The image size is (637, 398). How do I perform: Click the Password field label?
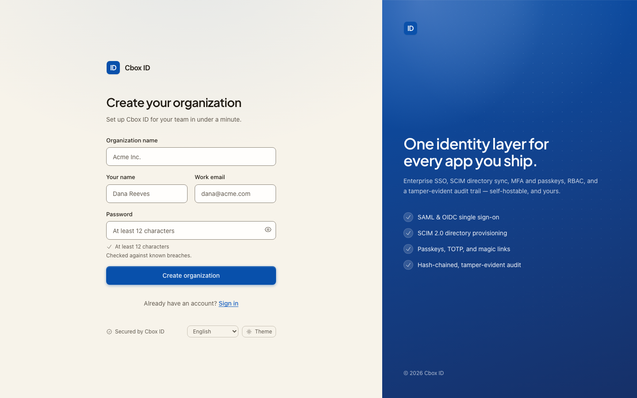click(119, 214)
